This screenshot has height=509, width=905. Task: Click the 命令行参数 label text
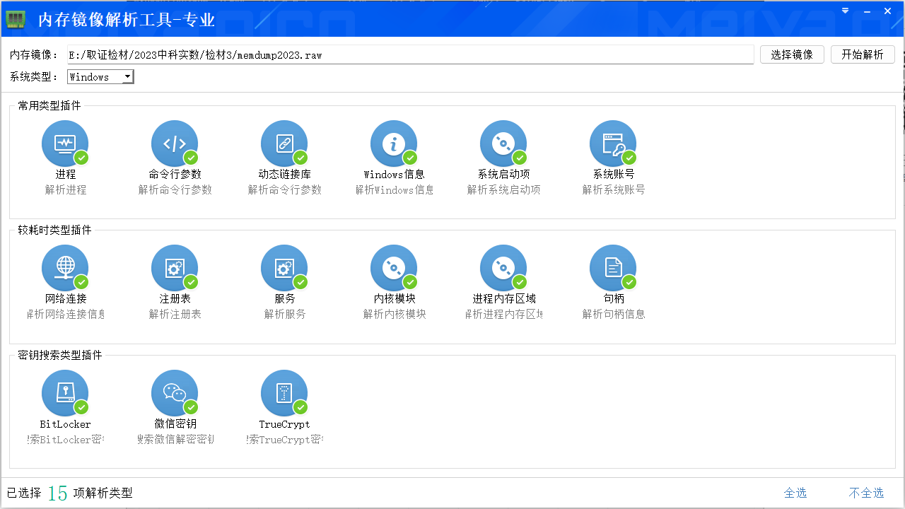[x=175, y=174]
